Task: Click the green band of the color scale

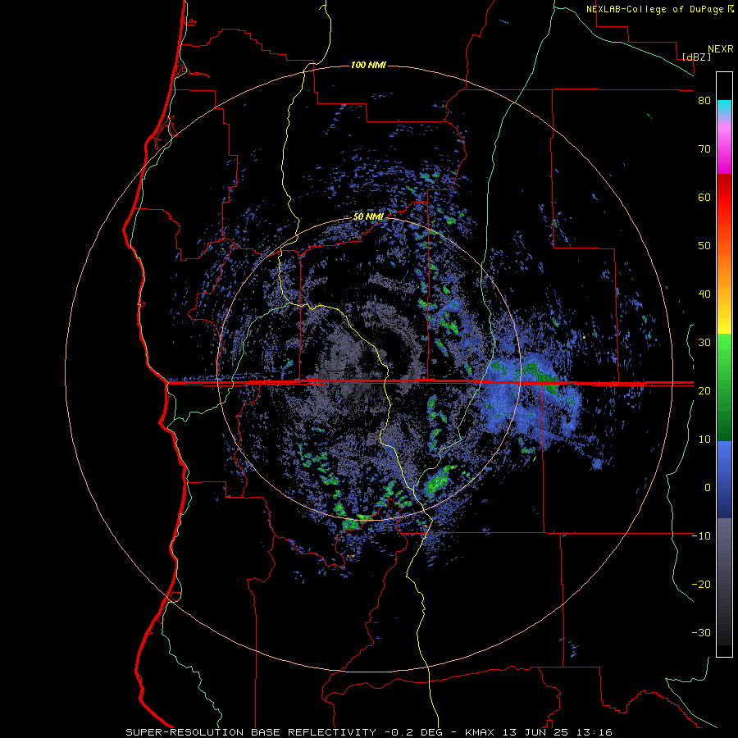Action: click(724, 387)
